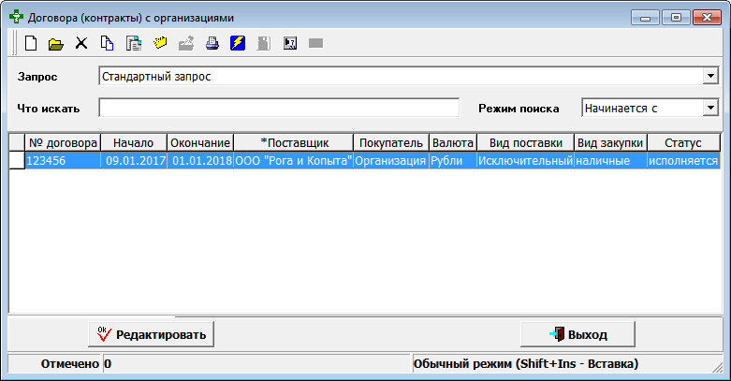731x381 pixels.
Task: Open the Режим поиска dropdown
Action: tap(709, 108)
